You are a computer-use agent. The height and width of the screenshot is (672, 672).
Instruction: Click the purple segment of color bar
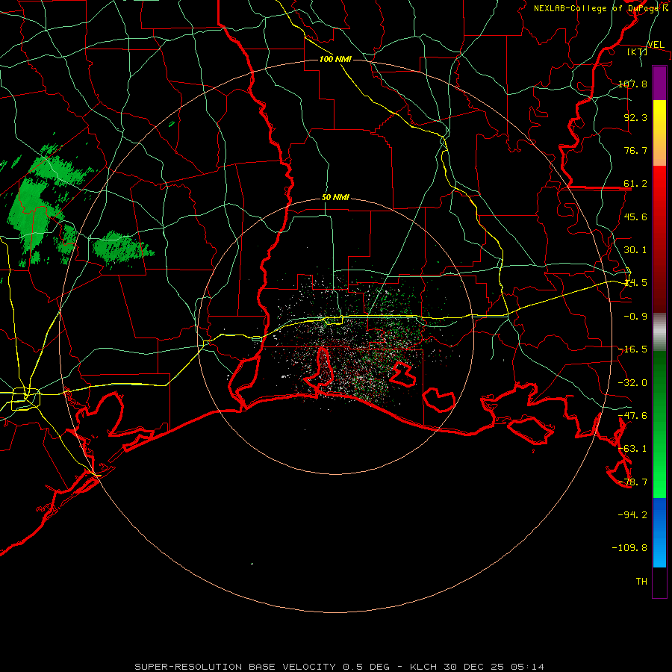(x=659, y=83)
